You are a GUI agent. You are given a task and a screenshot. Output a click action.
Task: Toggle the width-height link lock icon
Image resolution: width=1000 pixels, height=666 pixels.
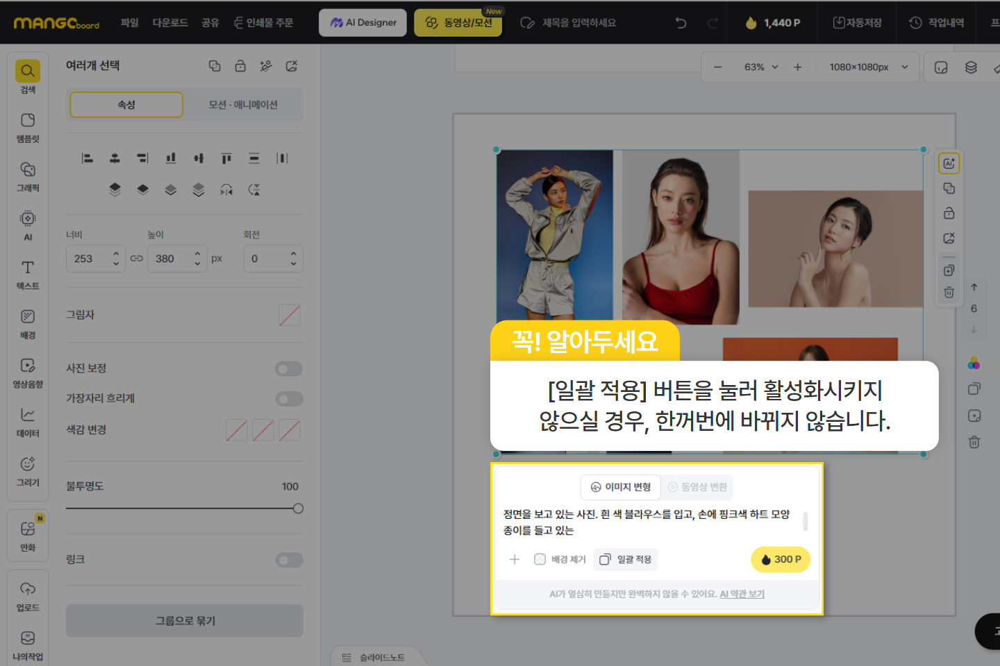pyautogui.click(x=137, y=259)
